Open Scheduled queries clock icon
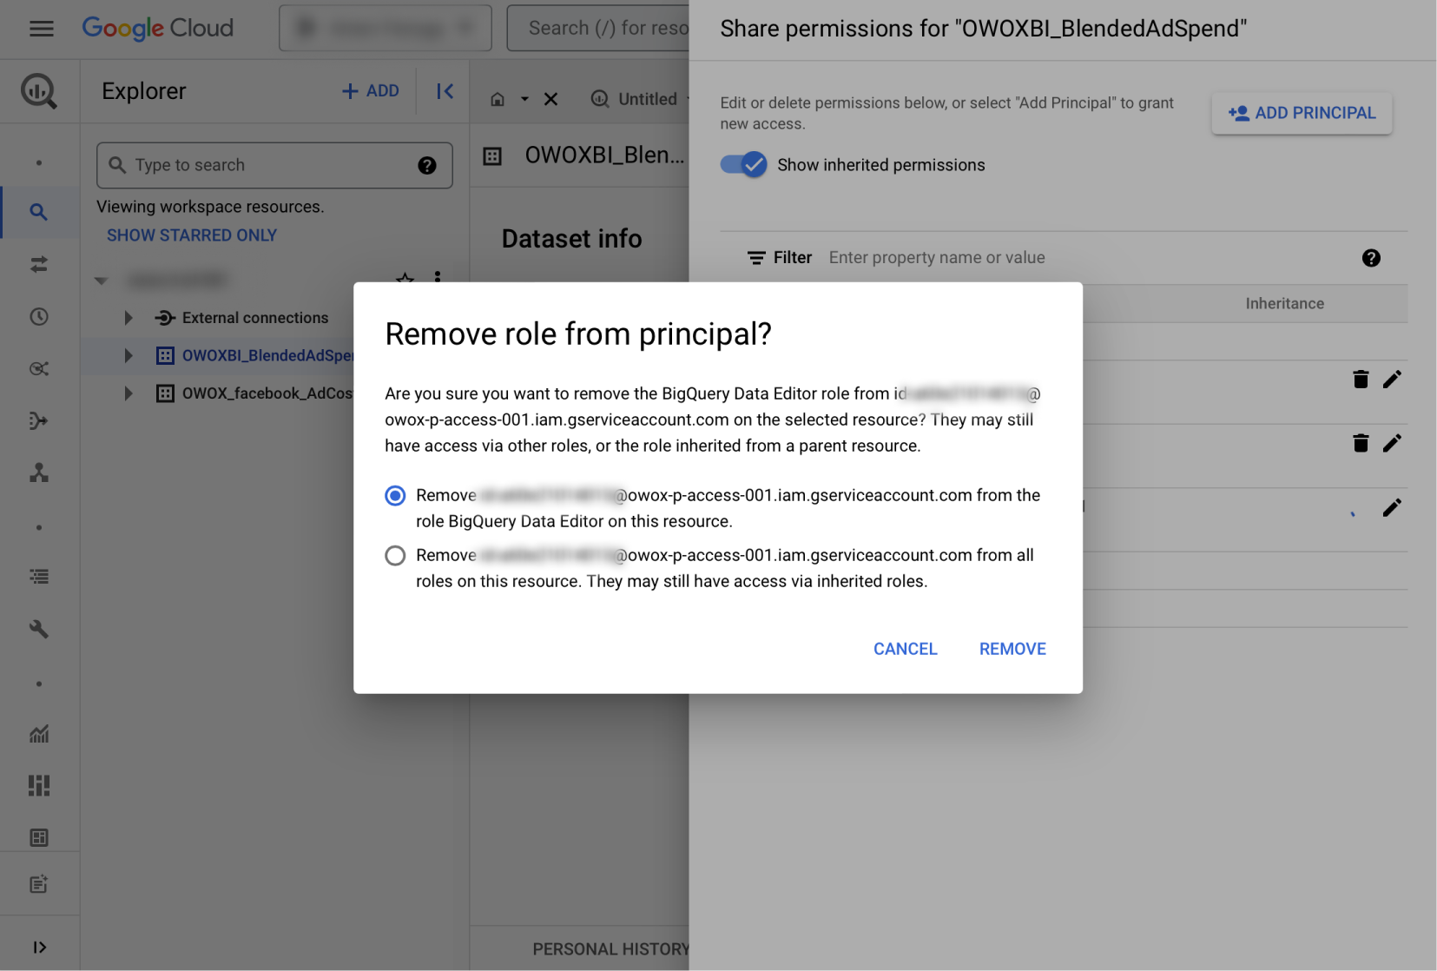The height and width of the screenshot is (971, 1437). click(39, 316)
